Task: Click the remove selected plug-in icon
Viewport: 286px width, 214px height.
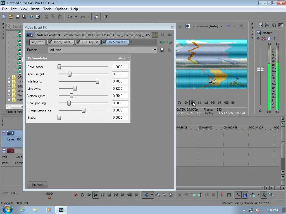Action: click(170, 42)
